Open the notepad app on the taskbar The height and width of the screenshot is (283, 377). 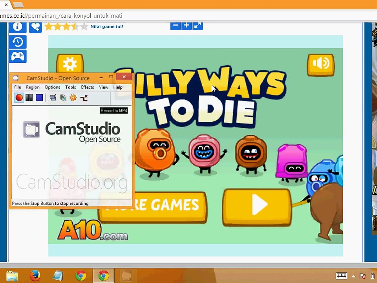(57, 276)
